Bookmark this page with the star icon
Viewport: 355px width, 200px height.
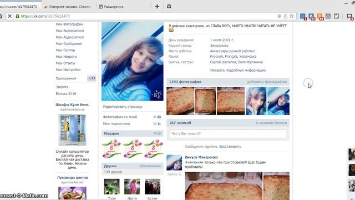[x=292, y=16]
